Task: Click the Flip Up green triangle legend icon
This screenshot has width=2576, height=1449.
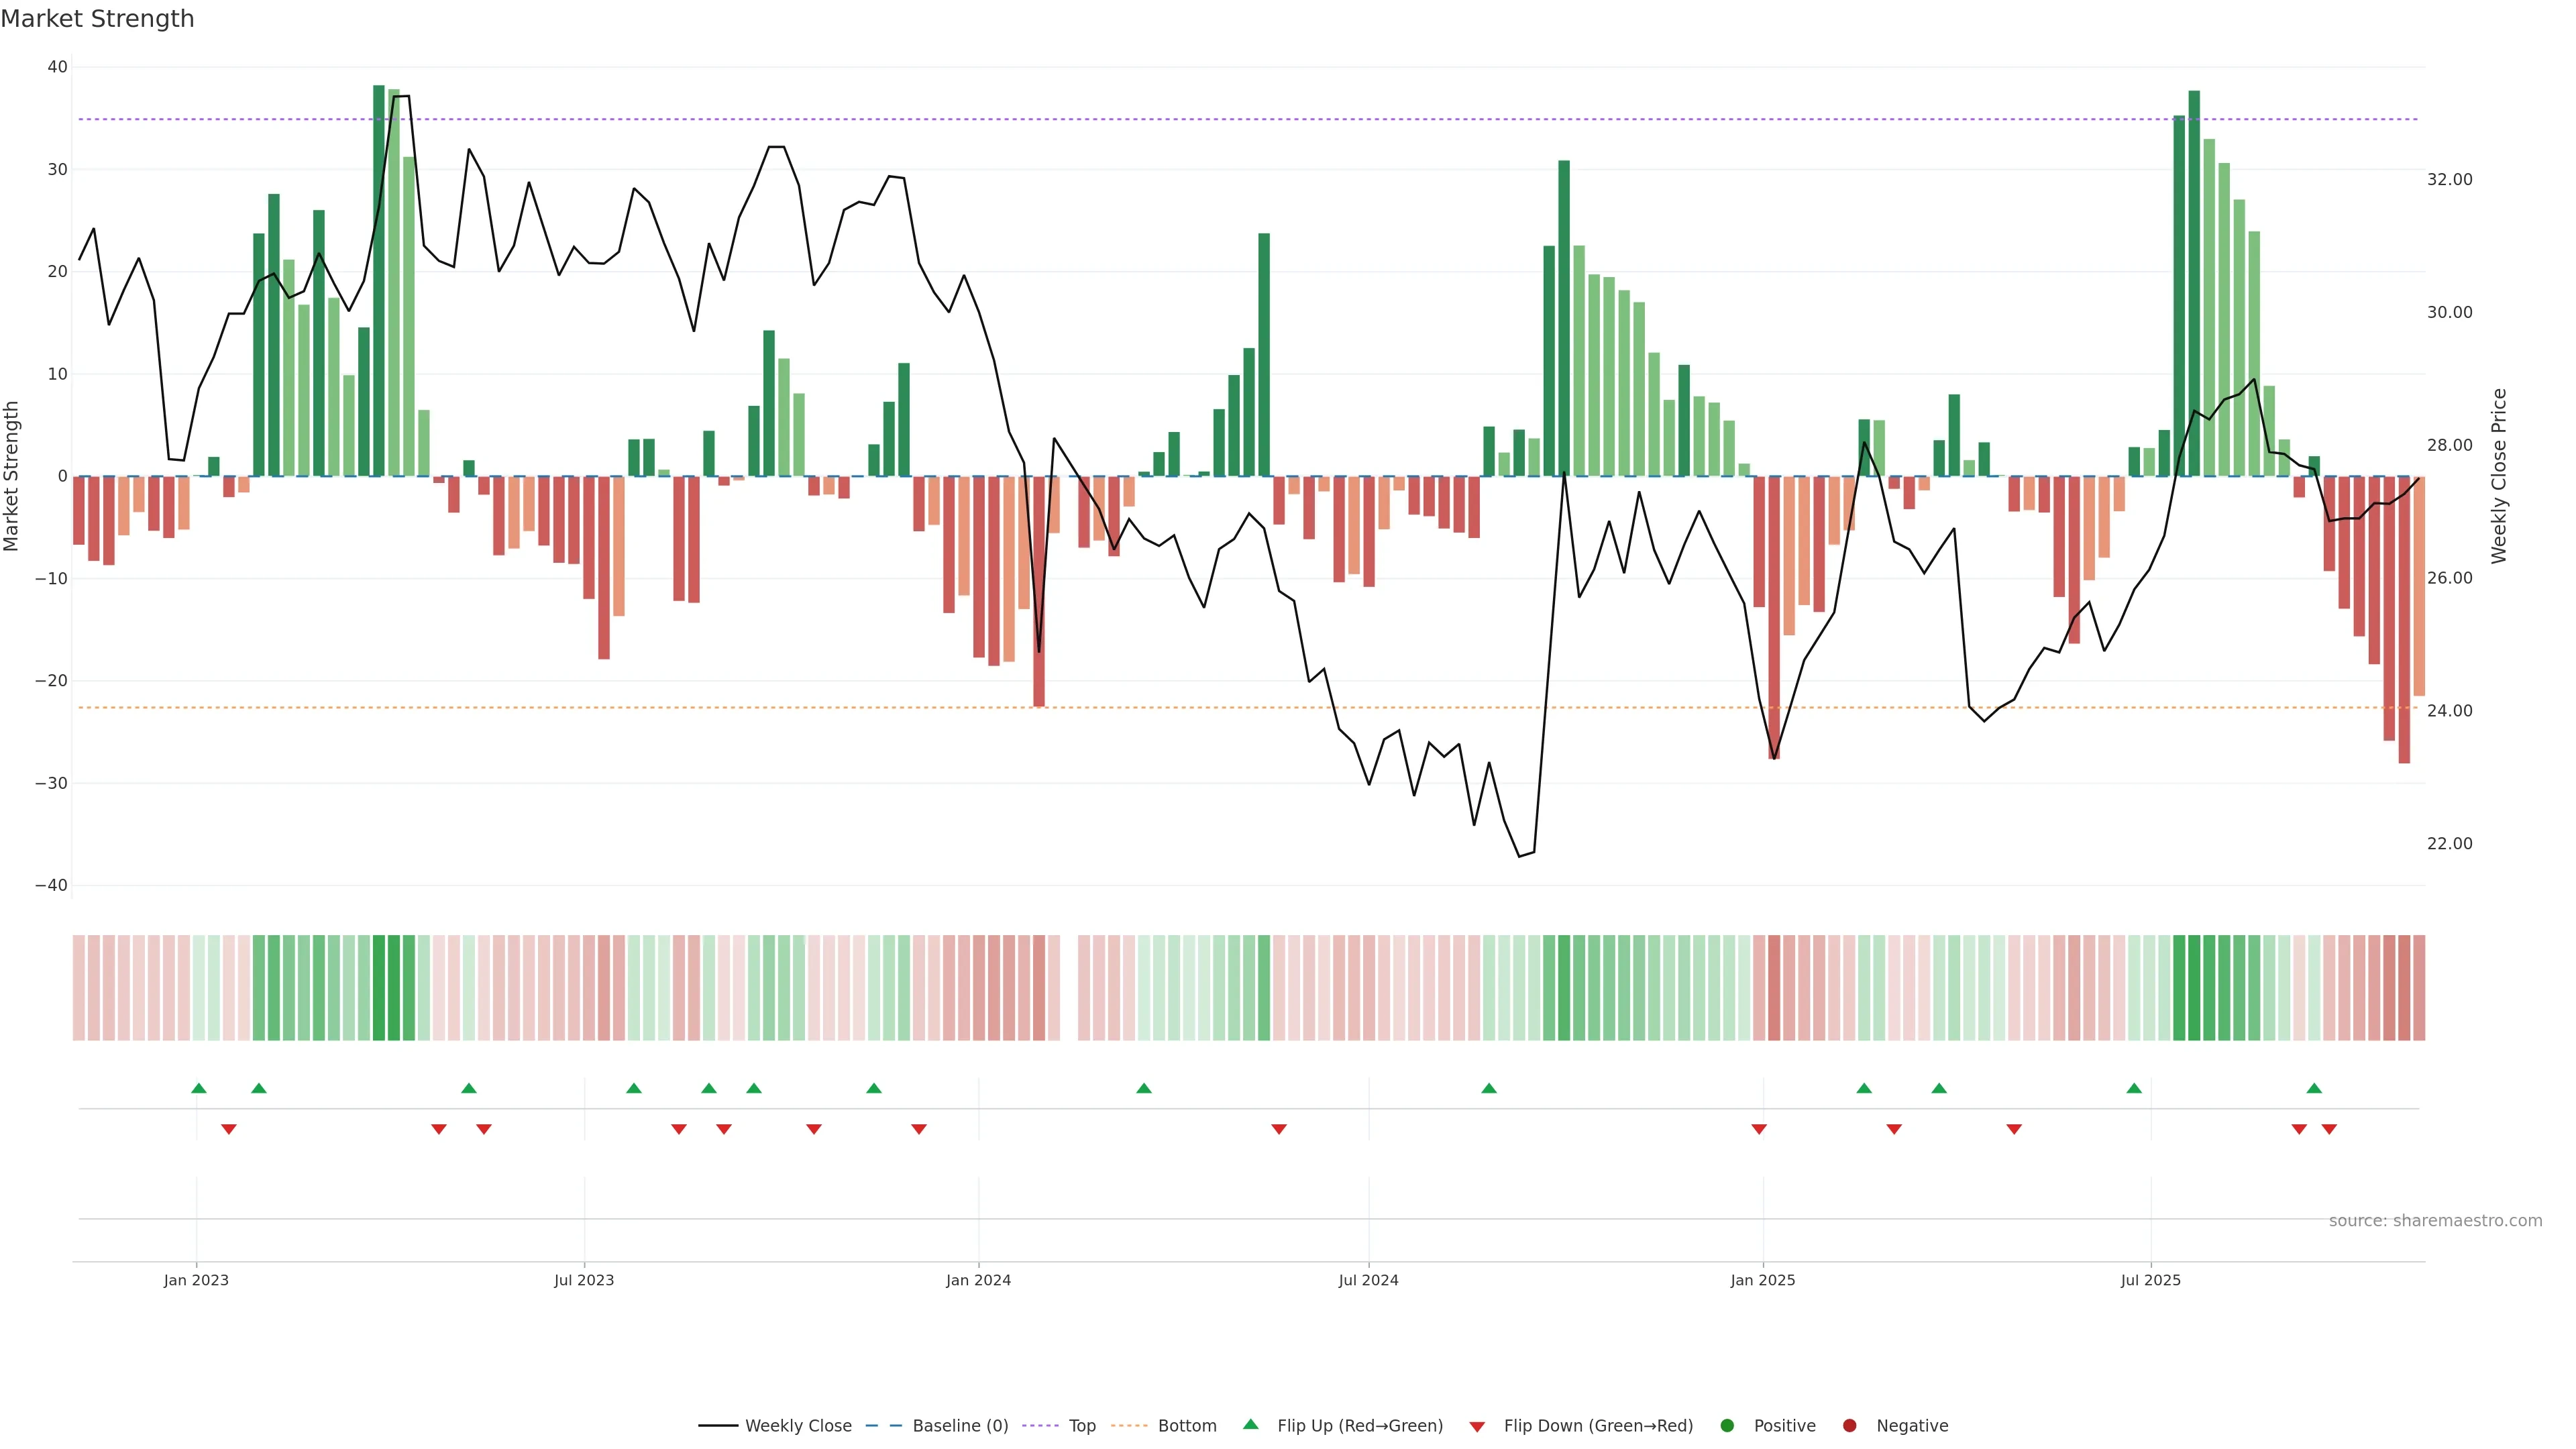Action: (x=1250, y=1425)
